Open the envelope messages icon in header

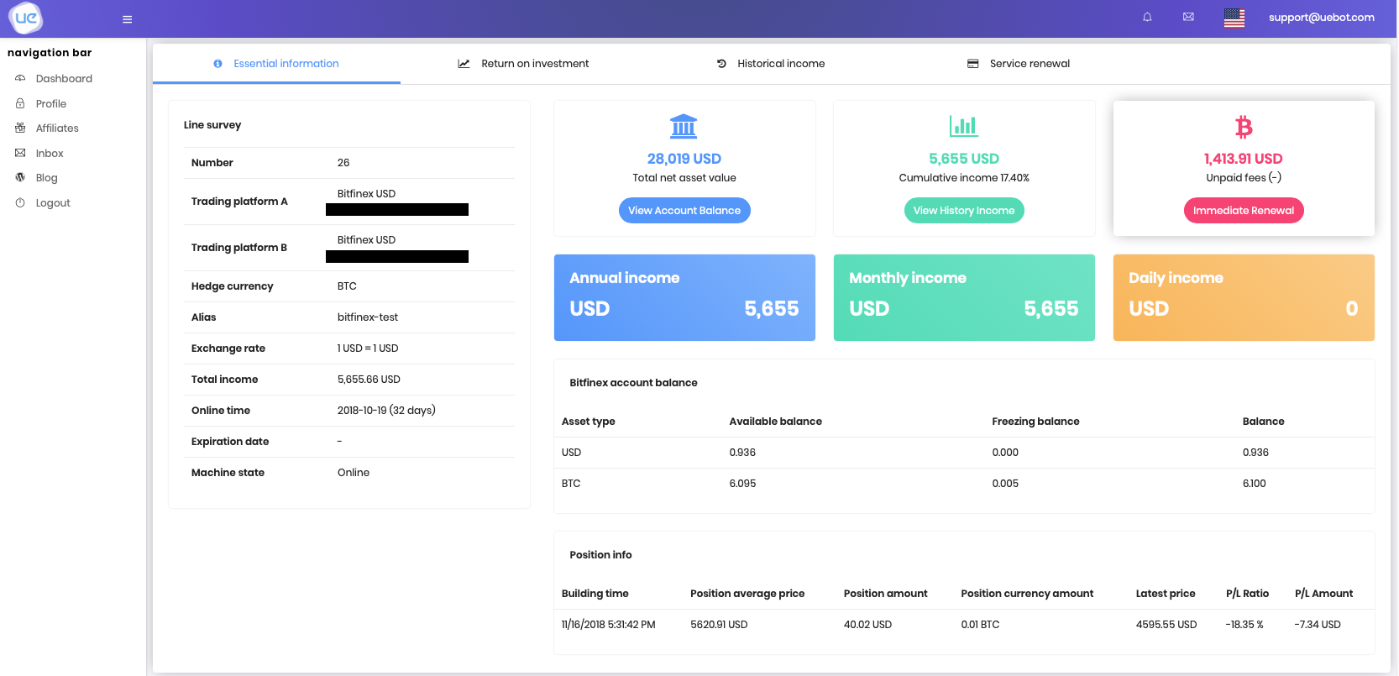(1188, 17)
